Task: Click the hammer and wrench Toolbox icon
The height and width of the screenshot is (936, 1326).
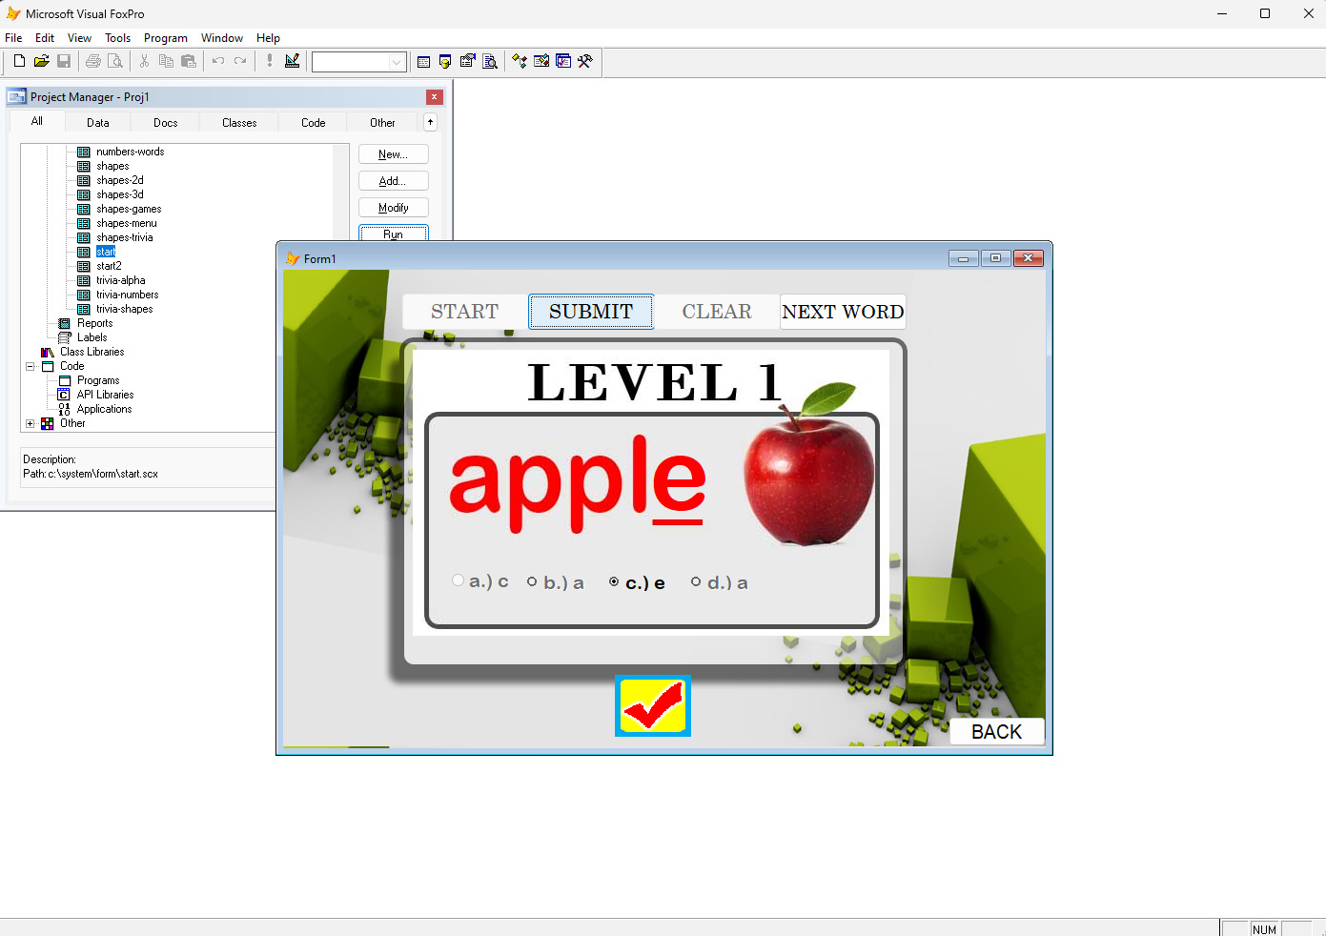Action: [585, 62]
